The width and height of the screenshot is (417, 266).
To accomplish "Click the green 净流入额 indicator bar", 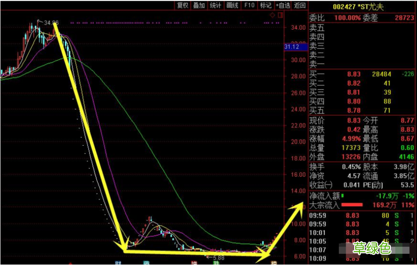I will pyautogui.click(x=342, y=195).
